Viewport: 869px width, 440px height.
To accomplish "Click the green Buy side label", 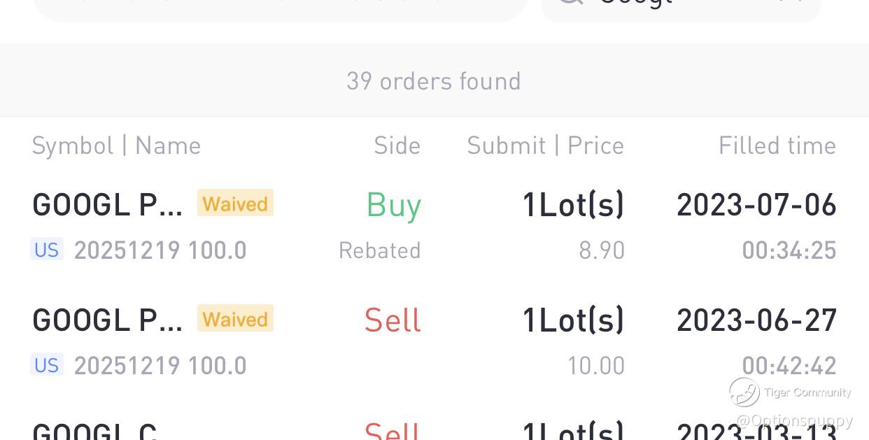I will (x=393, y=205).
